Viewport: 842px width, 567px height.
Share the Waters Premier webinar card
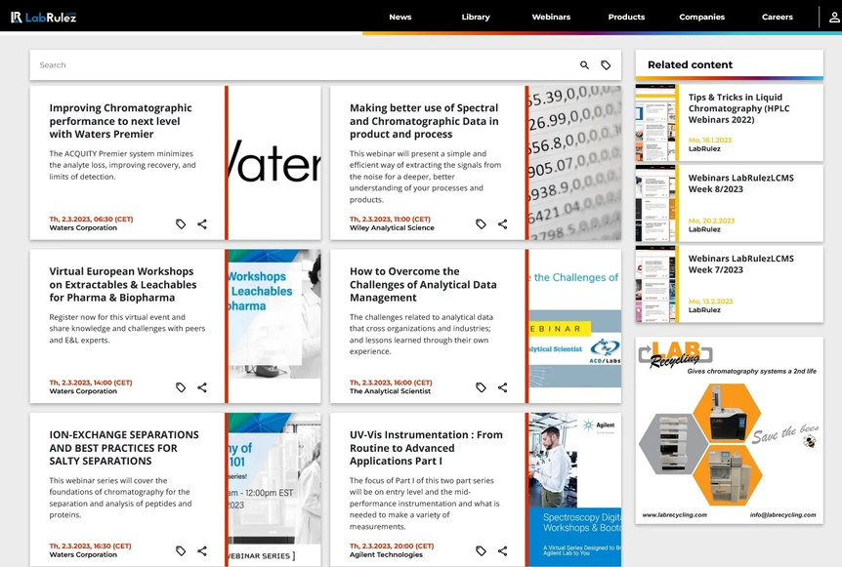(x=202, y=224)
